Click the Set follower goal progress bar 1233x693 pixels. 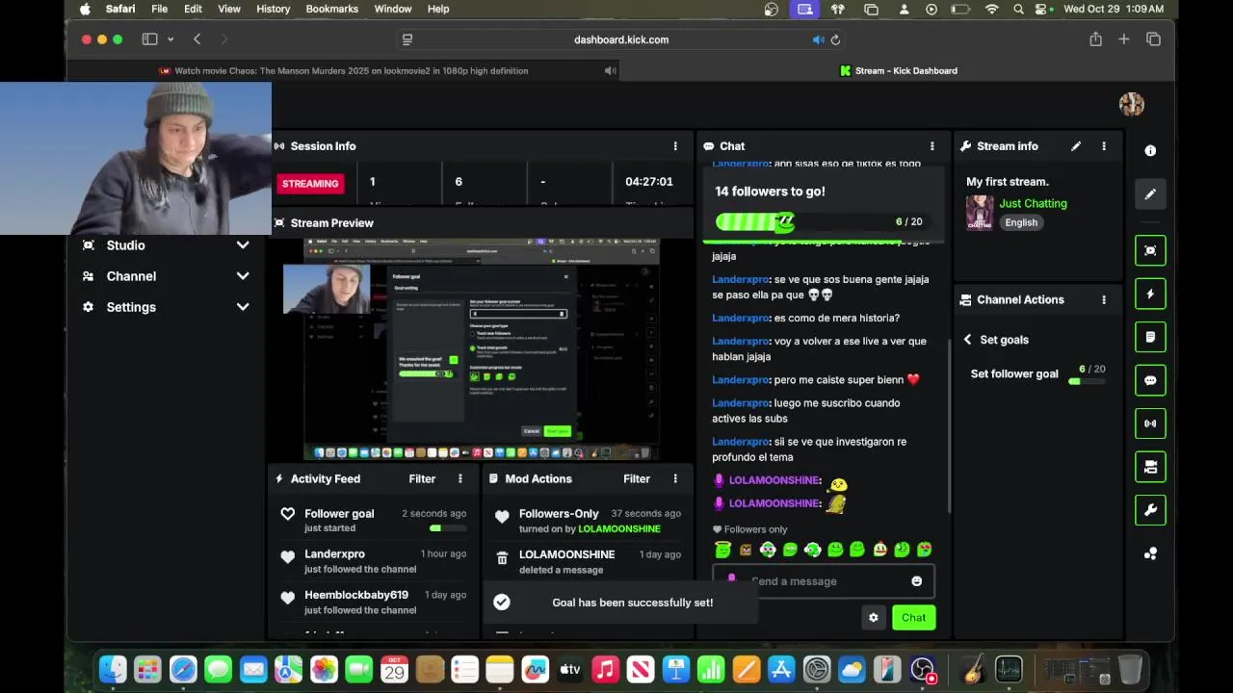click(x=1087, y=381)
